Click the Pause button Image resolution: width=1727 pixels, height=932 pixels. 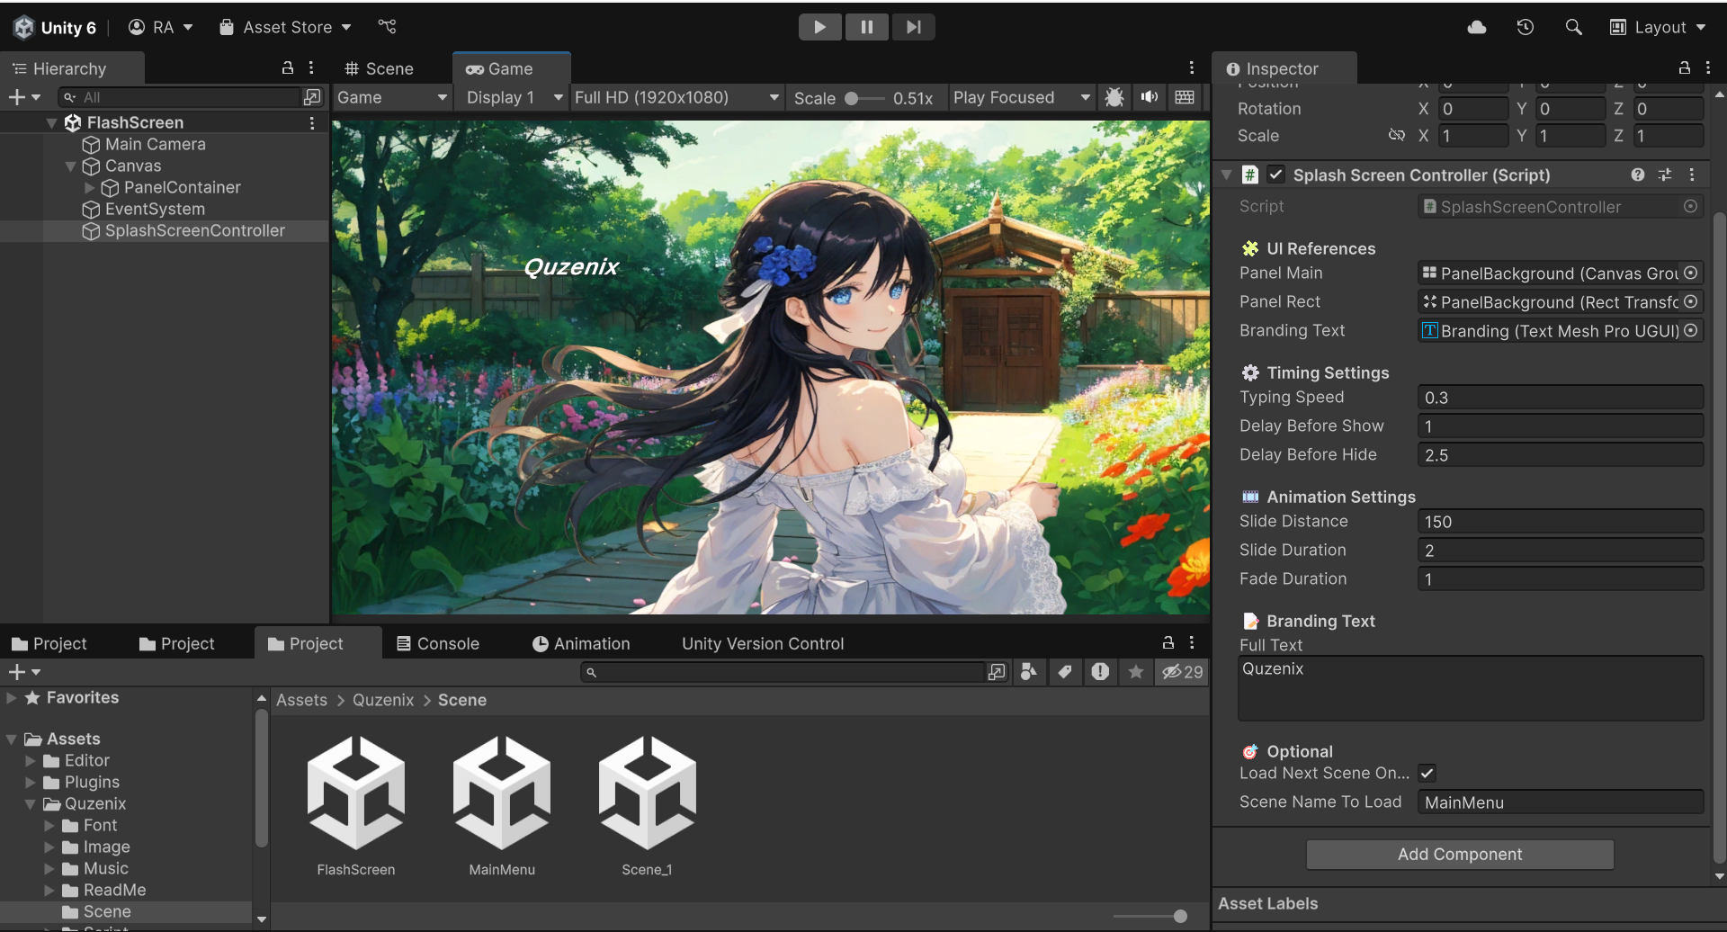point(866,27)
